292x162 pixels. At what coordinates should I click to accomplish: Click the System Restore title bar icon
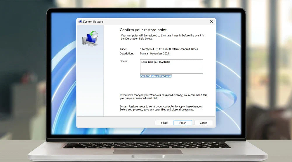point(80,22)
